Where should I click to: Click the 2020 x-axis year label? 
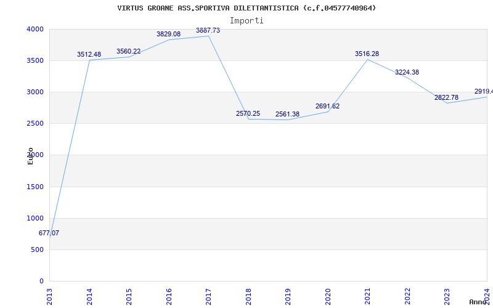coord(328,296)
